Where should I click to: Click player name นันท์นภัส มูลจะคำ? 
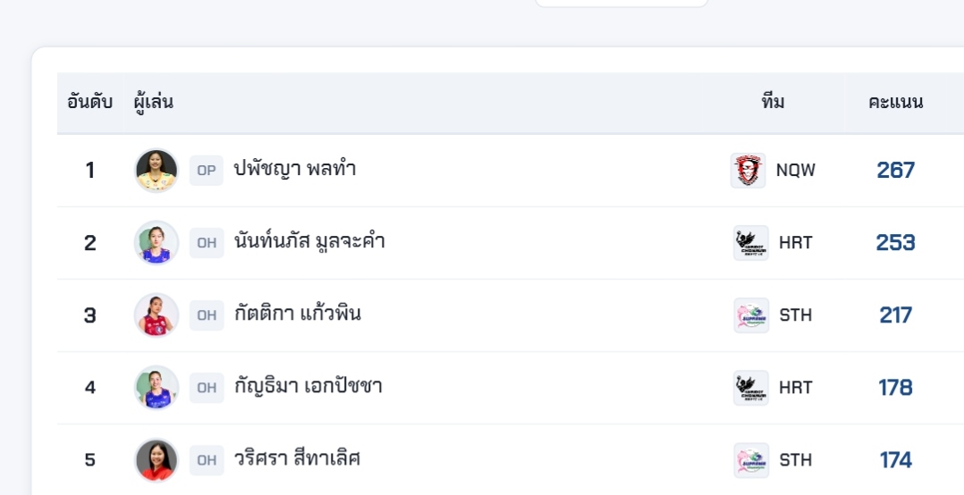click(x=309, y=241)
